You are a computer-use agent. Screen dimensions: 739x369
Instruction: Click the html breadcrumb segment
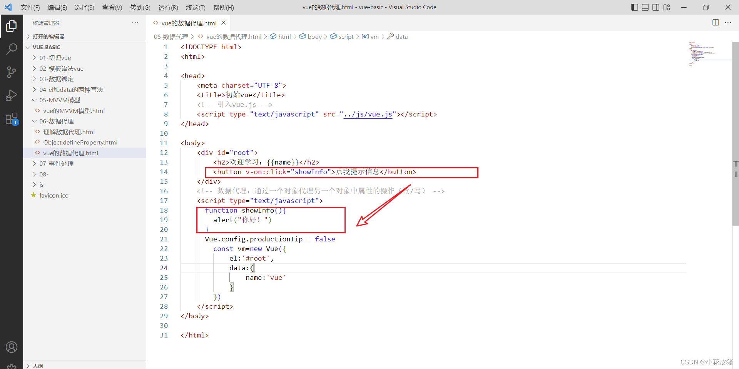click(280, 37)
